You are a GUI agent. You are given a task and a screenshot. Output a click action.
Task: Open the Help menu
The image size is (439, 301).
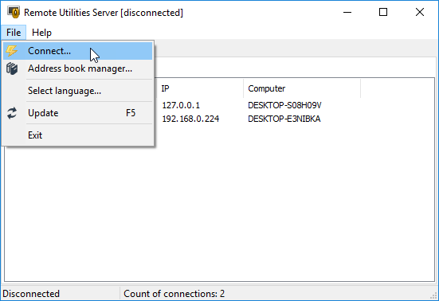pyautogui.click(x=41, y=33)
